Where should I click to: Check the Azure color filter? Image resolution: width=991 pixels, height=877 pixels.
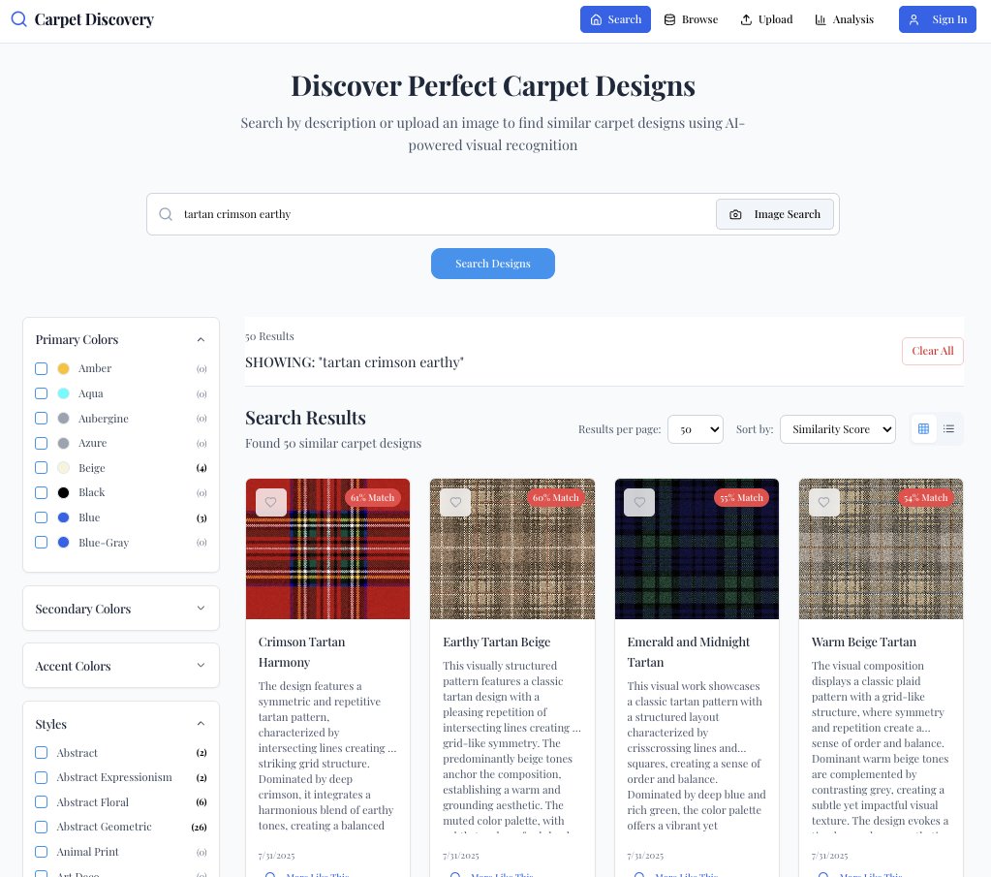(x=41, y=443)
